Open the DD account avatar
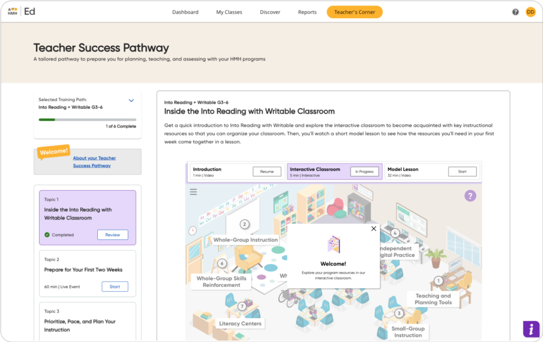Image resolution: width=543 pixels, height=342 pixels. 530,11
